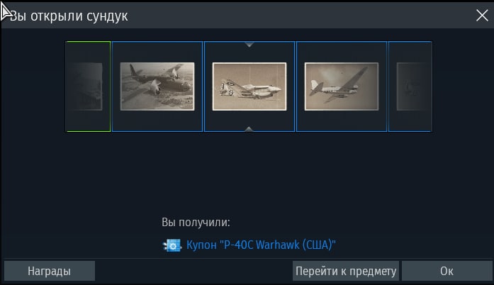494x285 pixels.
Task: Click the blue card area beneath the bomber photo
Action: coord(157,121)
